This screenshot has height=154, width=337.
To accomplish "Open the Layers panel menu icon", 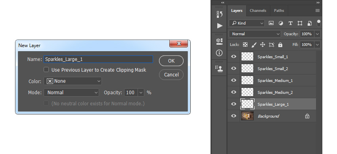I will (x=318, y=11).
